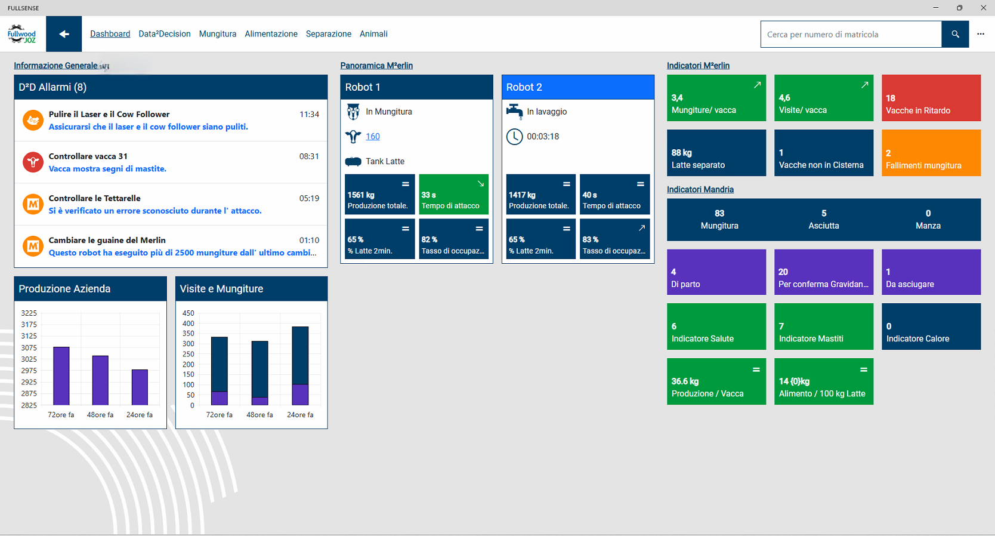
Task: Open the Indicatori Mandria heading link
Action: (x=700, y=189)
